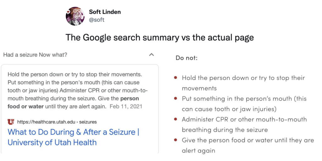Click the 'Administer CPR or other mouth-to-mouth' list item
Image resolution: width=322 pixels, height=161 pixels.
tap(244, 125)
